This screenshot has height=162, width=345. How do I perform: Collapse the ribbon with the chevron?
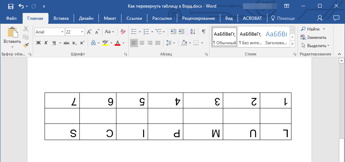pos(340,54)
